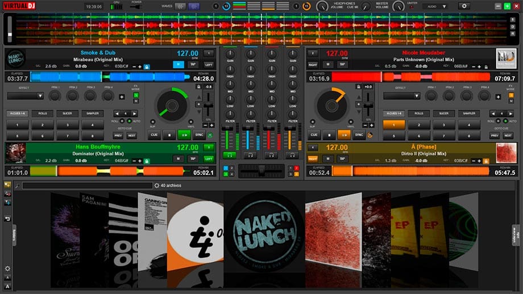
Task: Click the master volume knob
Action: 398,6
